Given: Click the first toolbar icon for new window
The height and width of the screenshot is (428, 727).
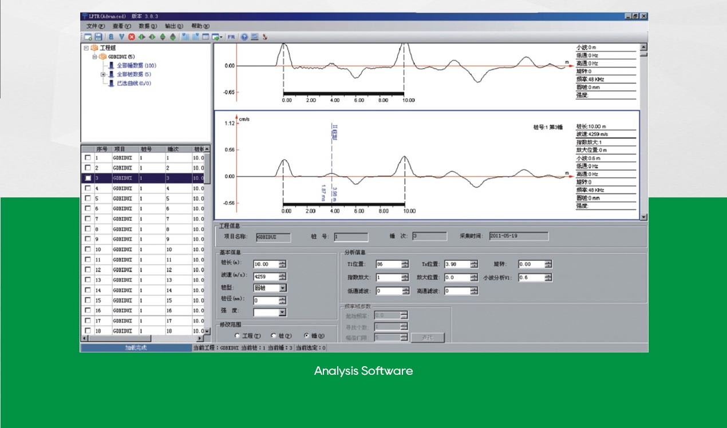Looking at the screenshot, I should click(88, 37).
